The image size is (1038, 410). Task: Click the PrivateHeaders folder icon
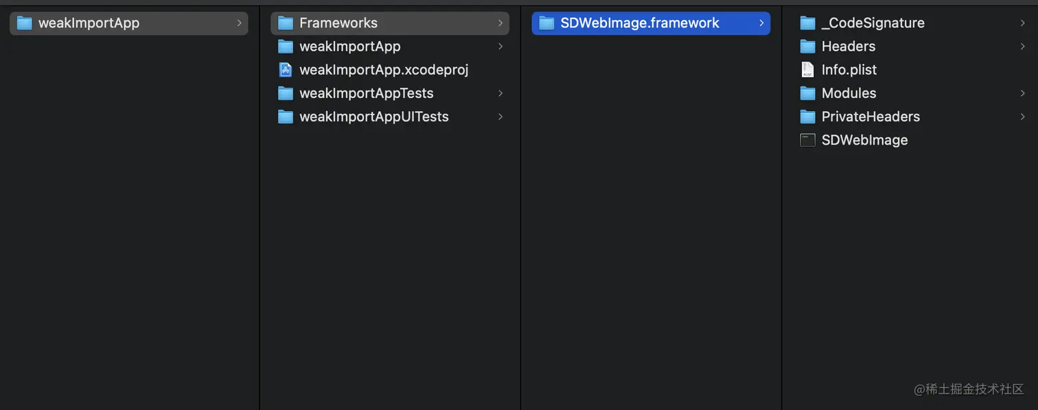coord(808,117)
